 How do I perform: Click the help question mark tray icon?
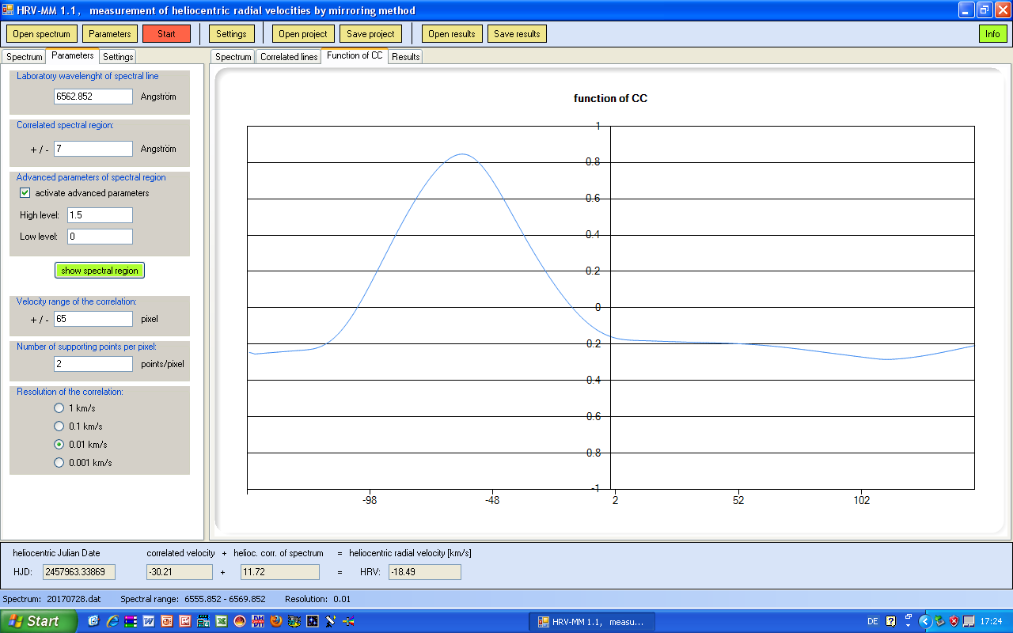point(891,621)
